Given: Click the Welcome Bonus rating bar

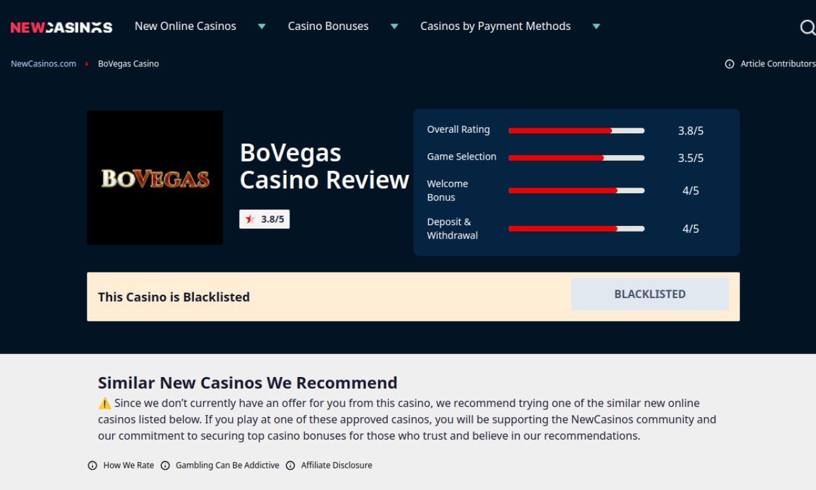Looking at the screenshot, I should 576,190.
